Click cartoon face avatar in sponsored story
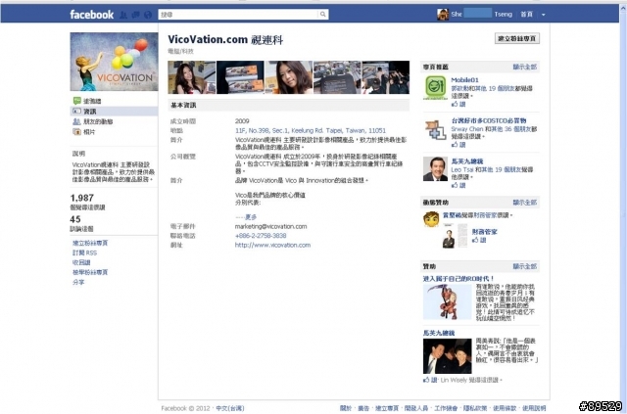 [431, 219]
